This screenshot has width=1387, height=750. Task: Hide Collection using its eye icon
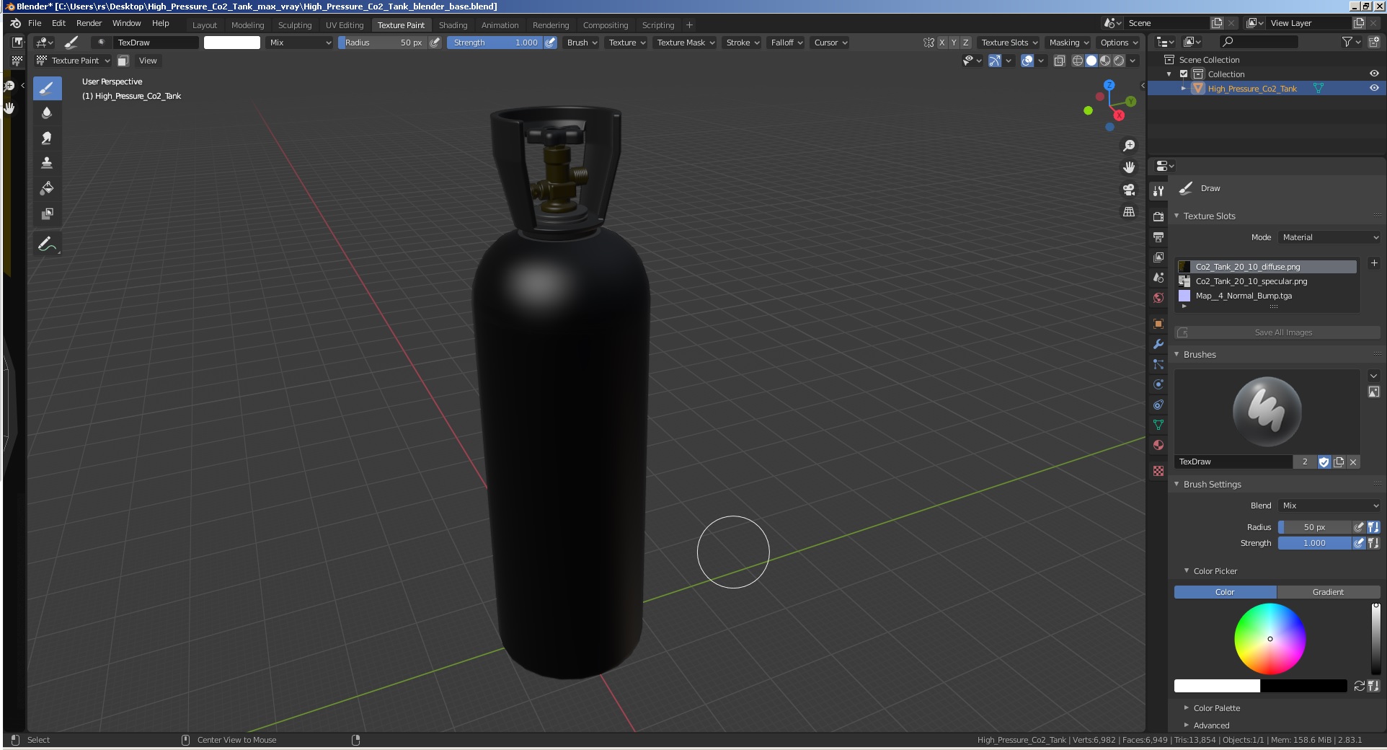click(1374, 74)
